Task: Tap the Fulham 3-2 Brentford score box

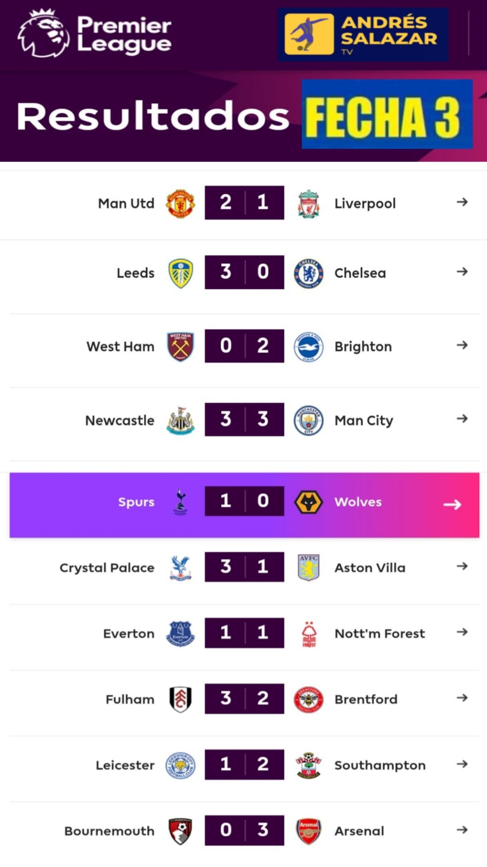Action: pyautogui.click(x=244, y=699)
